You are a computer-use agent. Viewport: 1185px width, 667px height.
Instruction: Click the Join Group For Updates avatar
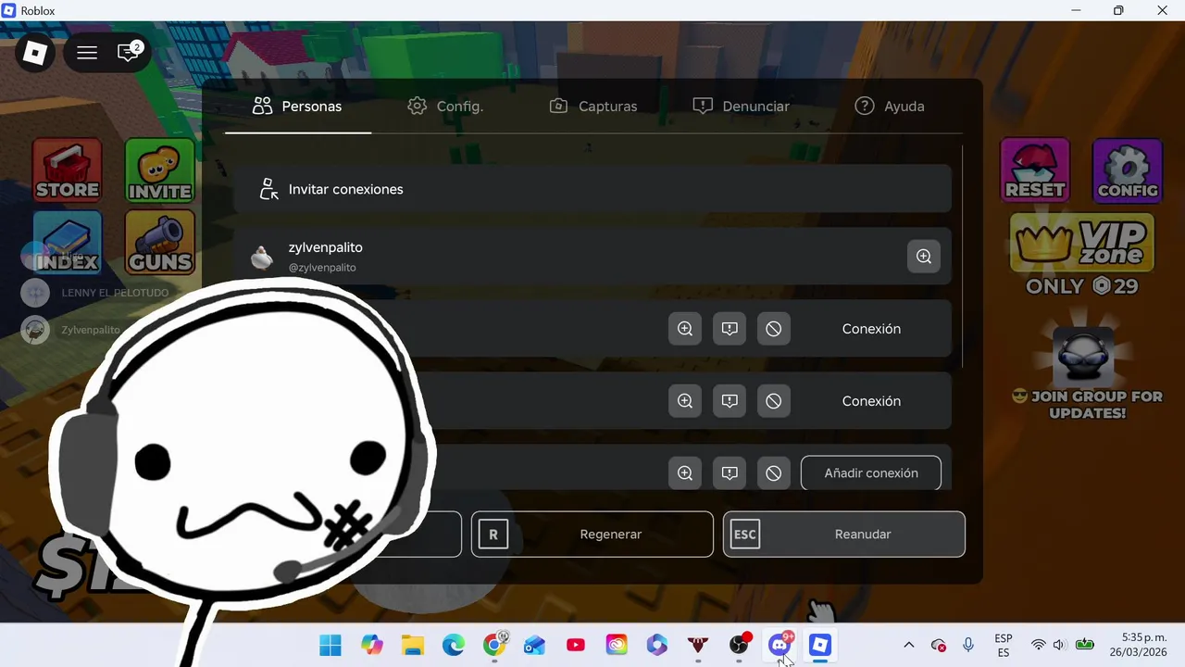click(1083, 357)
